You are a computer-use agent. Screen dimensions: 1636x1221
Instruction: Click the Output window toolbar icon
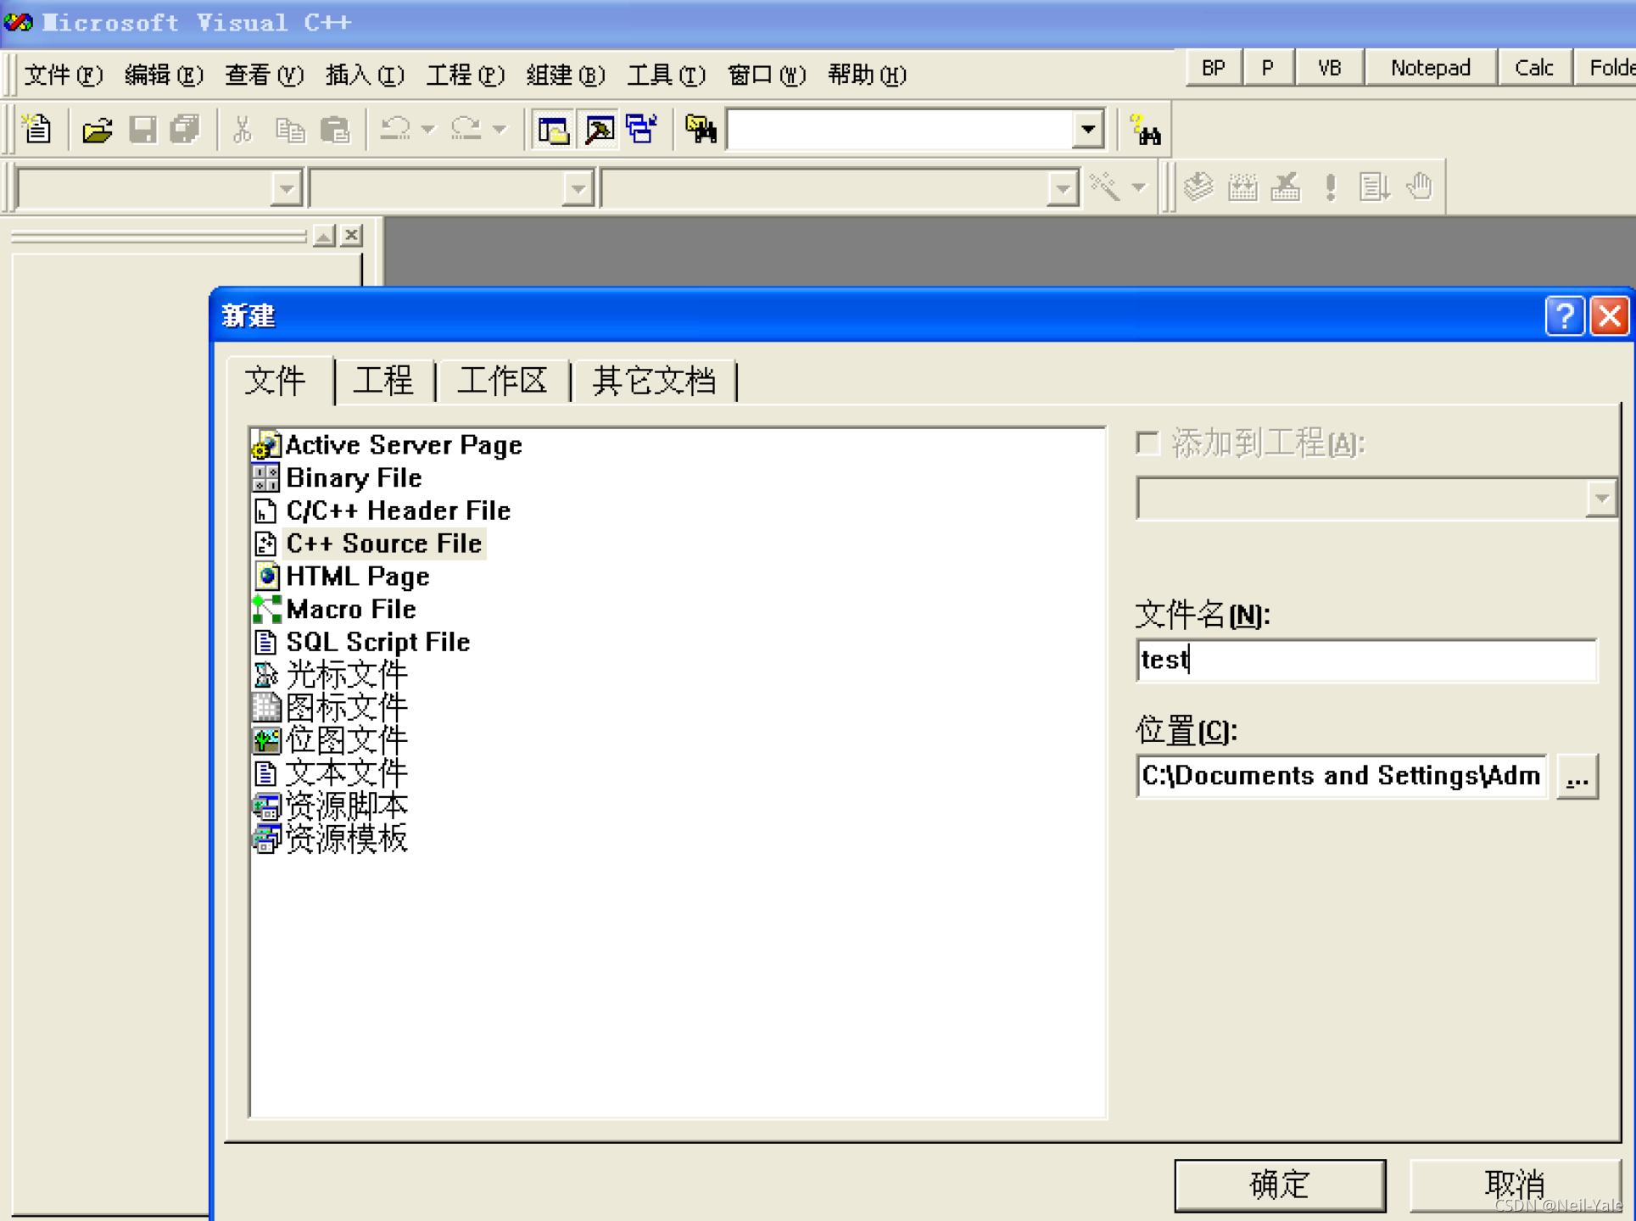(600, 130)
